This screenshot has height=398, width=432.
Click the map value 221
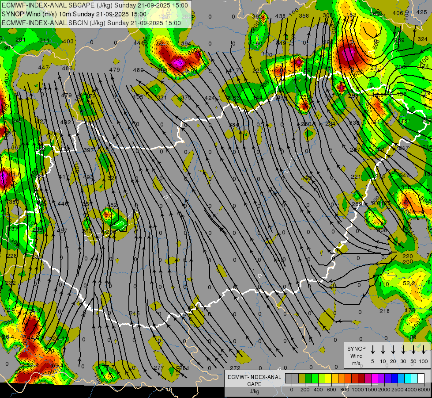click(x=356, y=176)
